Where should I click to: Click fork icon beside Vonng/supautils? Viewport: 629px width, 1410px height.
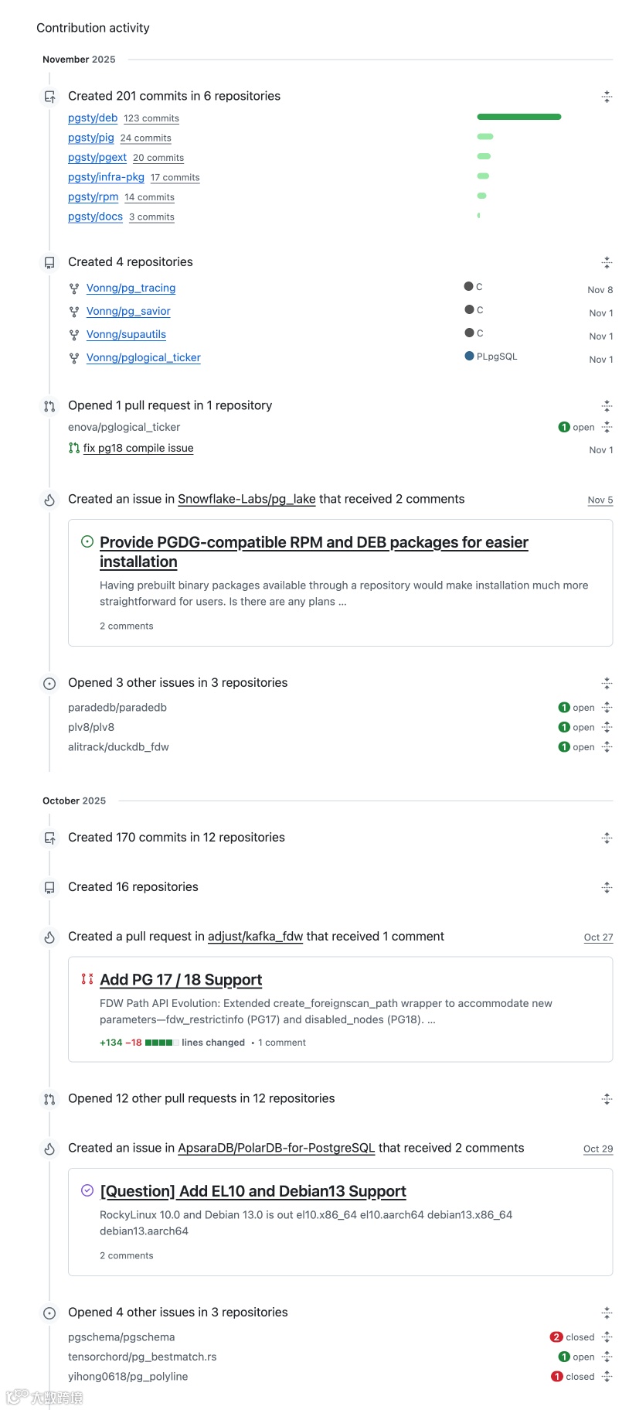pos(74,335)
